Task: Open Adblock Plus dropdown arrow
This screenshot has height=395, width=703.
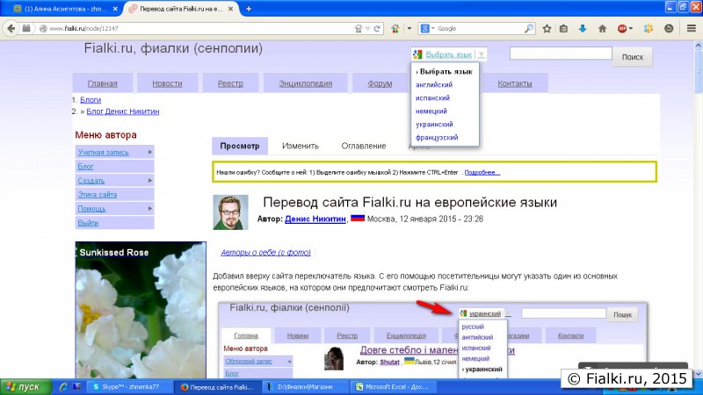Action: pos(630,29)
